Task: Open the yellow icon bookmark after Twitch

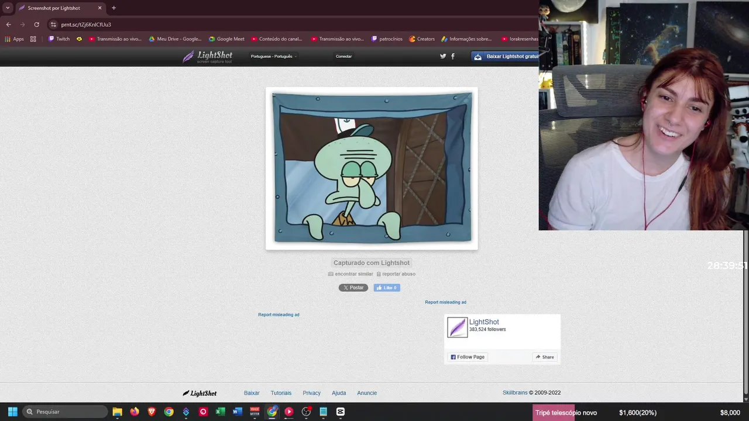Action: pos(80,39)
